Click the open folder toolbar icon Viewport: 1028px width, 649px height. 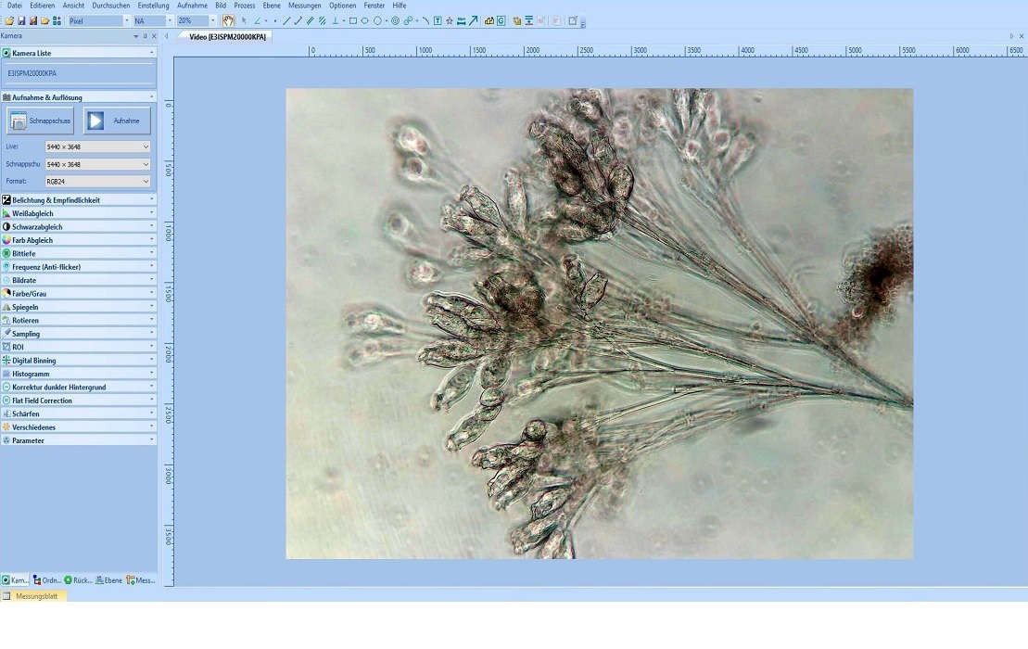point(9,20)
